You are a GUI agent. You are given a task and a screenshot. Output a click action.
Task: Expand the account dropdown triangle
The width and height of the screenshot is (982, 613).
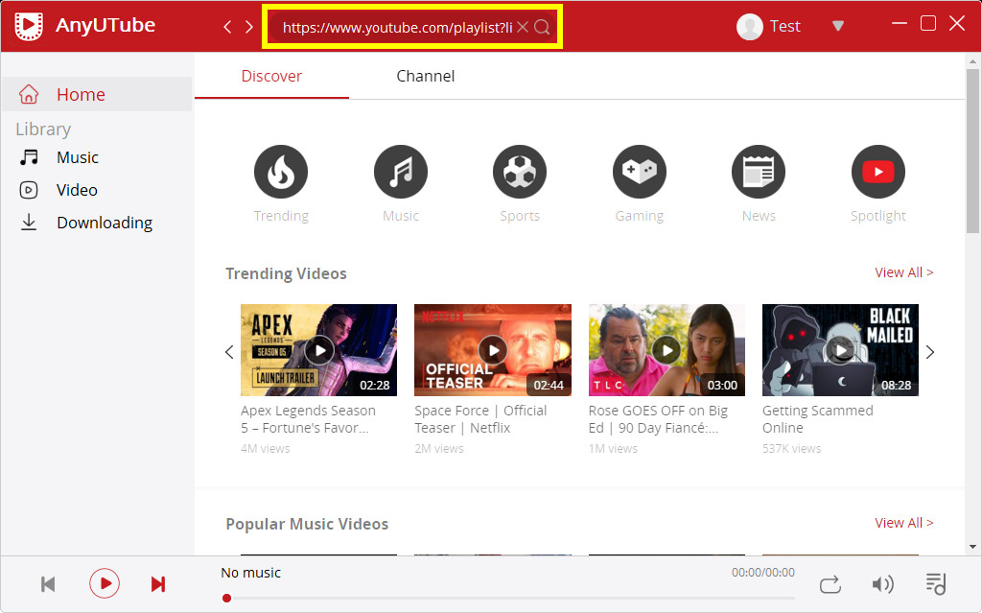[x=838, y=26]
